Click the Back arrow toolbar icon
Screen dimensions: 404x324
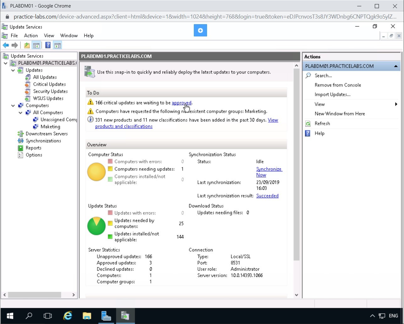(x=6, y=46)
